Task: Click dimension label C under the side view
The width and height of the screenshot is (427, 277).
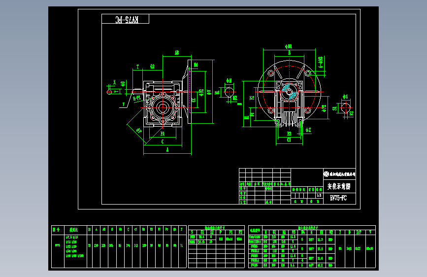Action: coord(163,141)
